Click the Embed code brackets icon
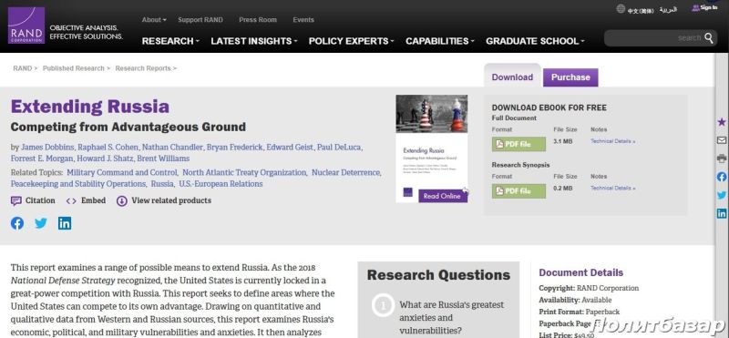Image resolution: width=729 pixels, height=338 pixels. (x=71, y=200)
